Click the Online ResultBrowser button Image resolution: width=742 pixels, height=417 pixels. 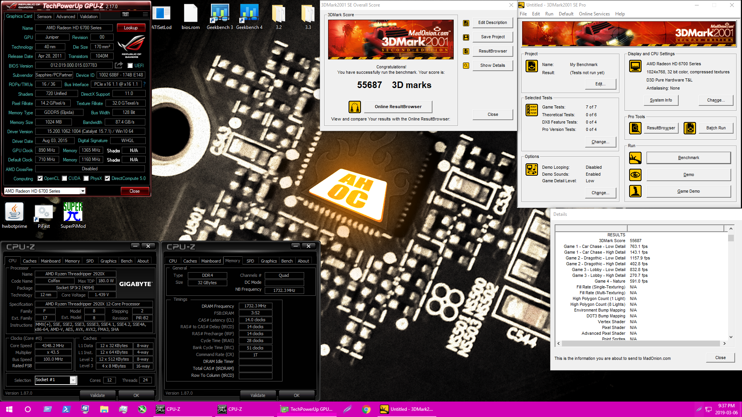[x=398, y=107]
